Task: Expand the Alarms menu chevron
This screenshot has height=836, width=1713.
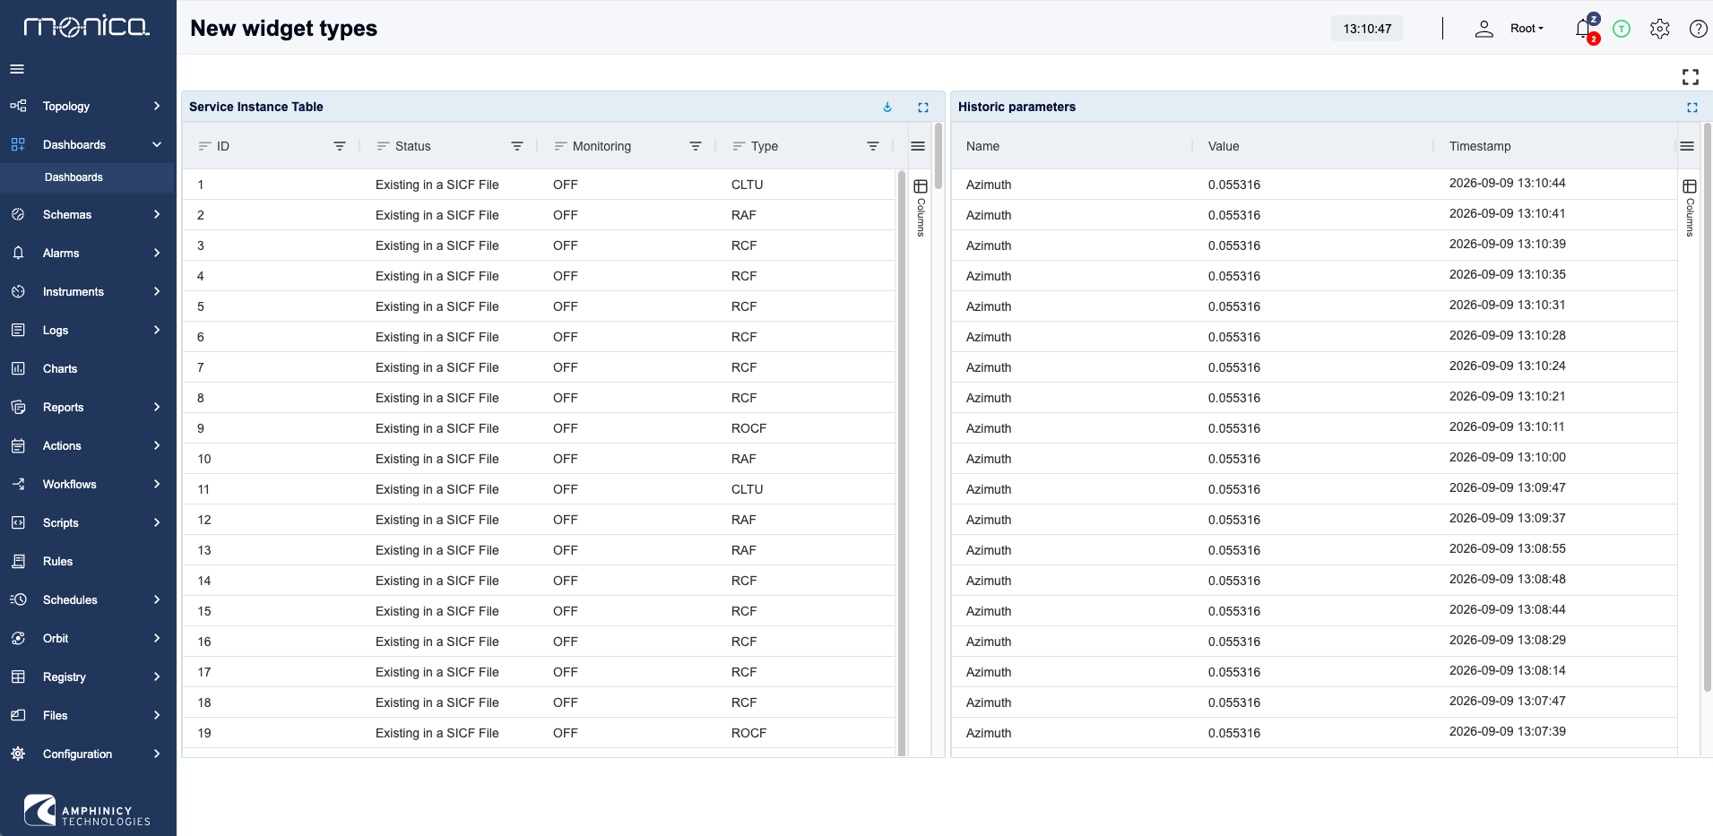Action: coord(157,253)
